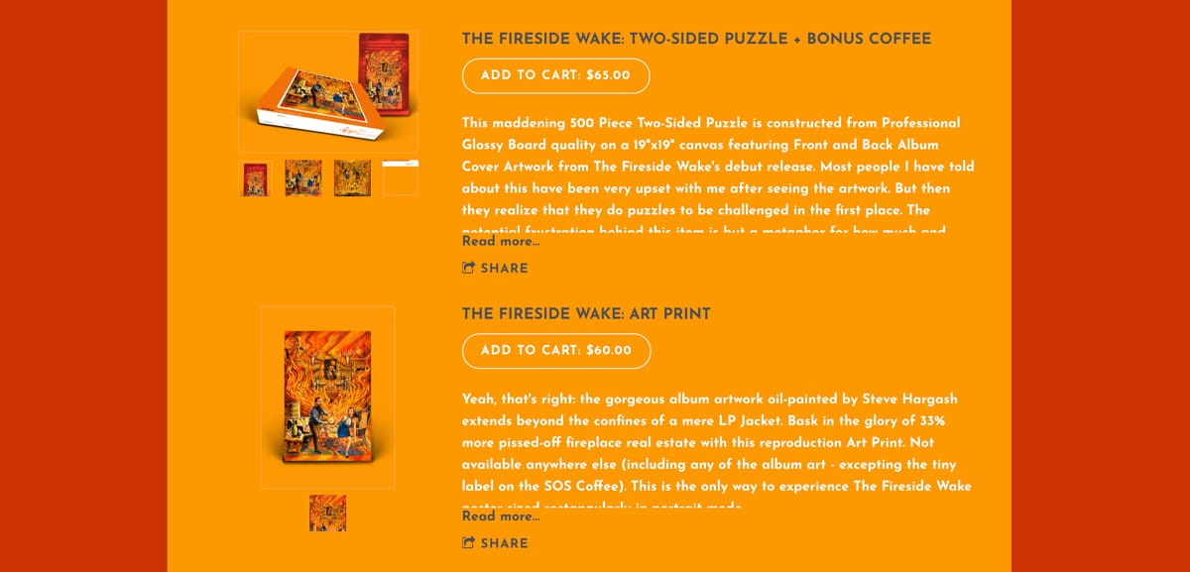Add the two-sided puzzle to cart for $65.00
Image resolution: width=1190 pixels, height=572 pixels.
coord(555,75)
